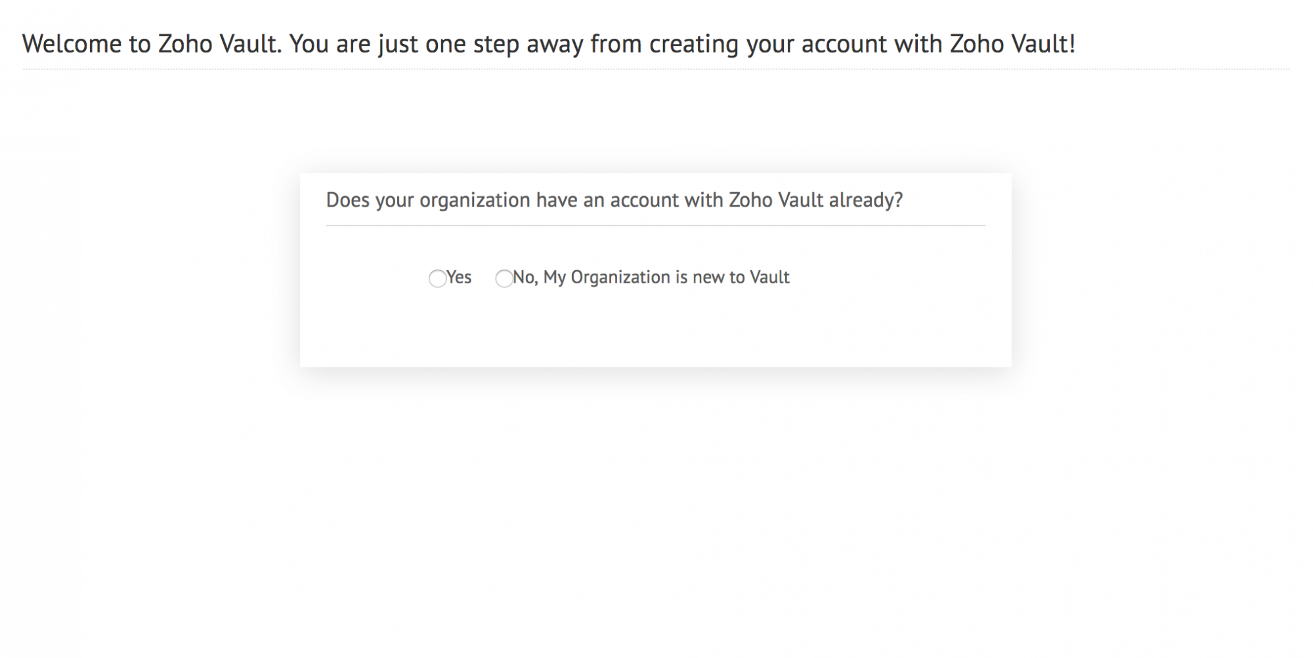Viewport: 1313px width, 658px height.
Task: Click empty area inside the white question card
Action: click(x=655, y=331)
